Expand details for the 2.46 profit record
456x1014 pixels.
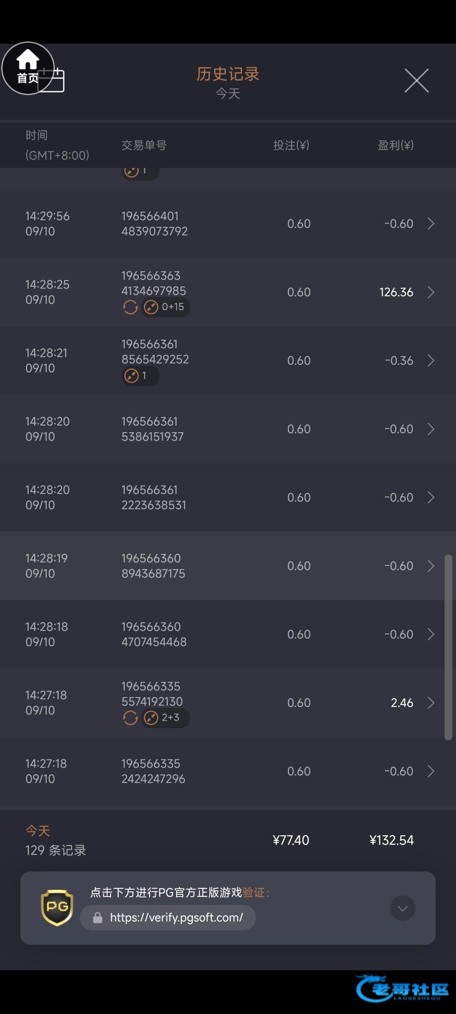tap(431, 703)
